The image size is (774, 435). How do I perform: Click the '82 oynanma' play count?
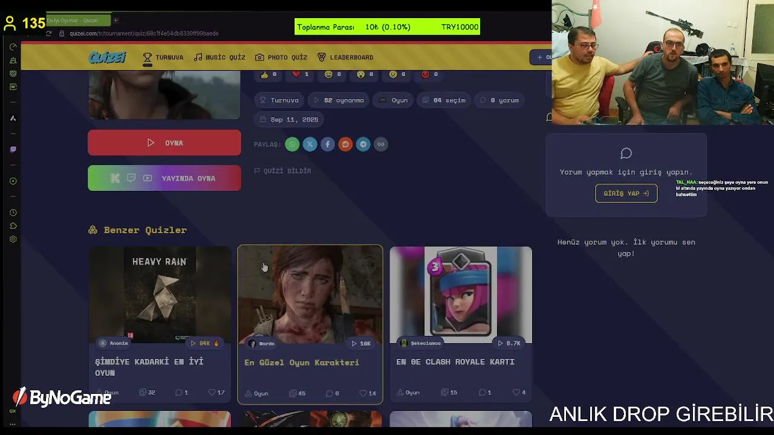coord(339,100)
